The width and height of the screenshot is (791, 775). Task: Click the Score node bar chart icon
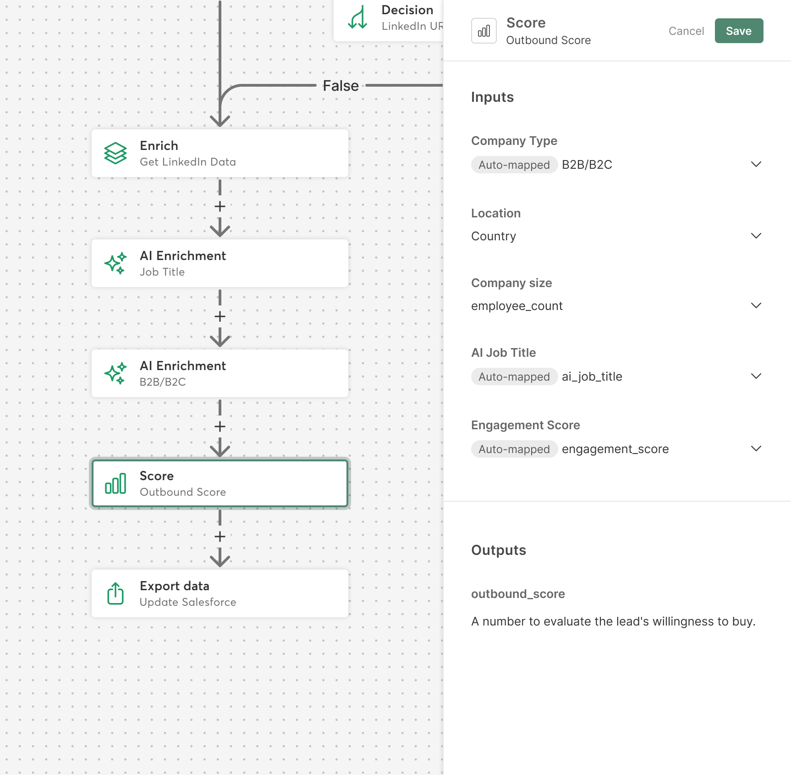(115, 483)
